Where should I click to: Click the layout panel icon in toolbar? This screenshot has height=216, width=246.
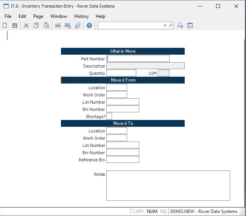(190, 25)
